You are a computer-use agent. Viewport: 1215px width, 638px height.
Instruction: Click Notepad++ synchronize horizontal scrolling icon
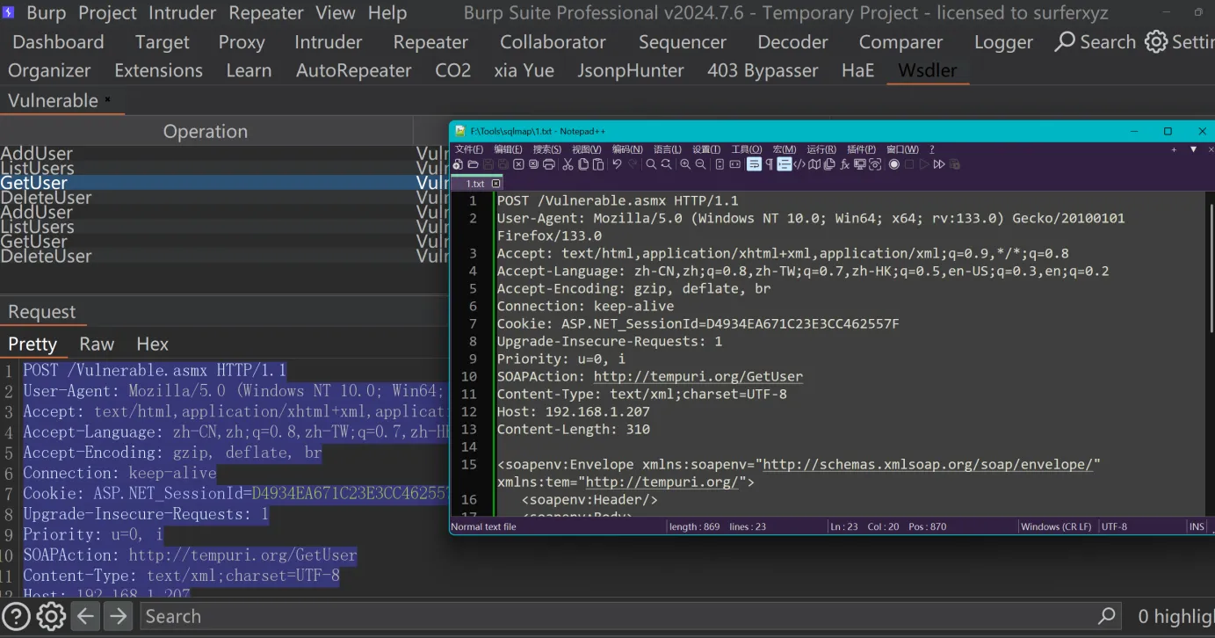tap(734, 164)
